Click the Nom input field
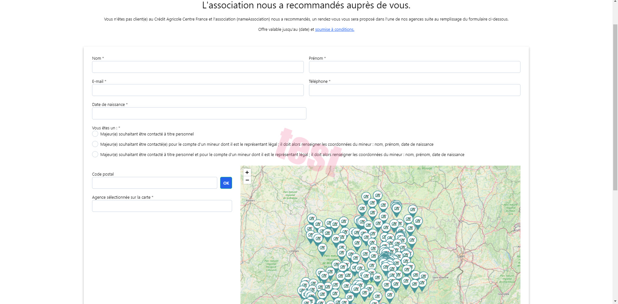Viewport: 618px width, 304px height. tap(198, 67)
